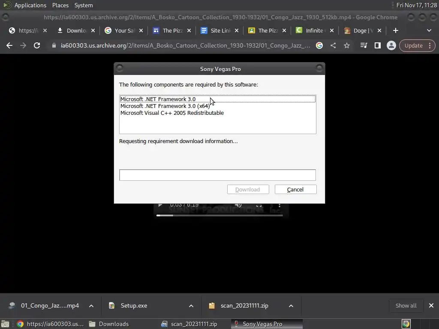Select 'Microsoft .NET Framework 3.0' list item
The height and width of the screenshot is (329, 439).
(x=217, y=99)
